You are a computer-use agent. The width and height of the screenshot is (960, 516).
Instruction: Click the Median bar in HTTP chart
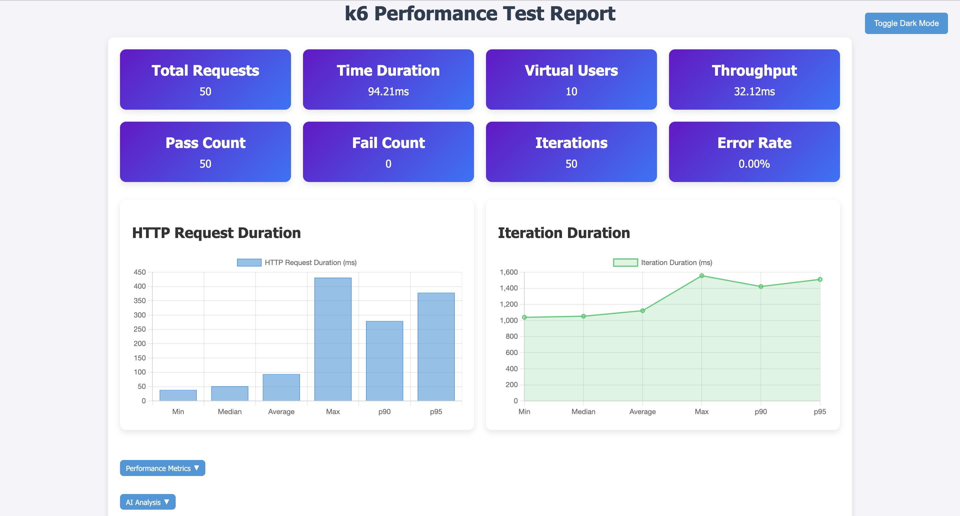point(230,393)
